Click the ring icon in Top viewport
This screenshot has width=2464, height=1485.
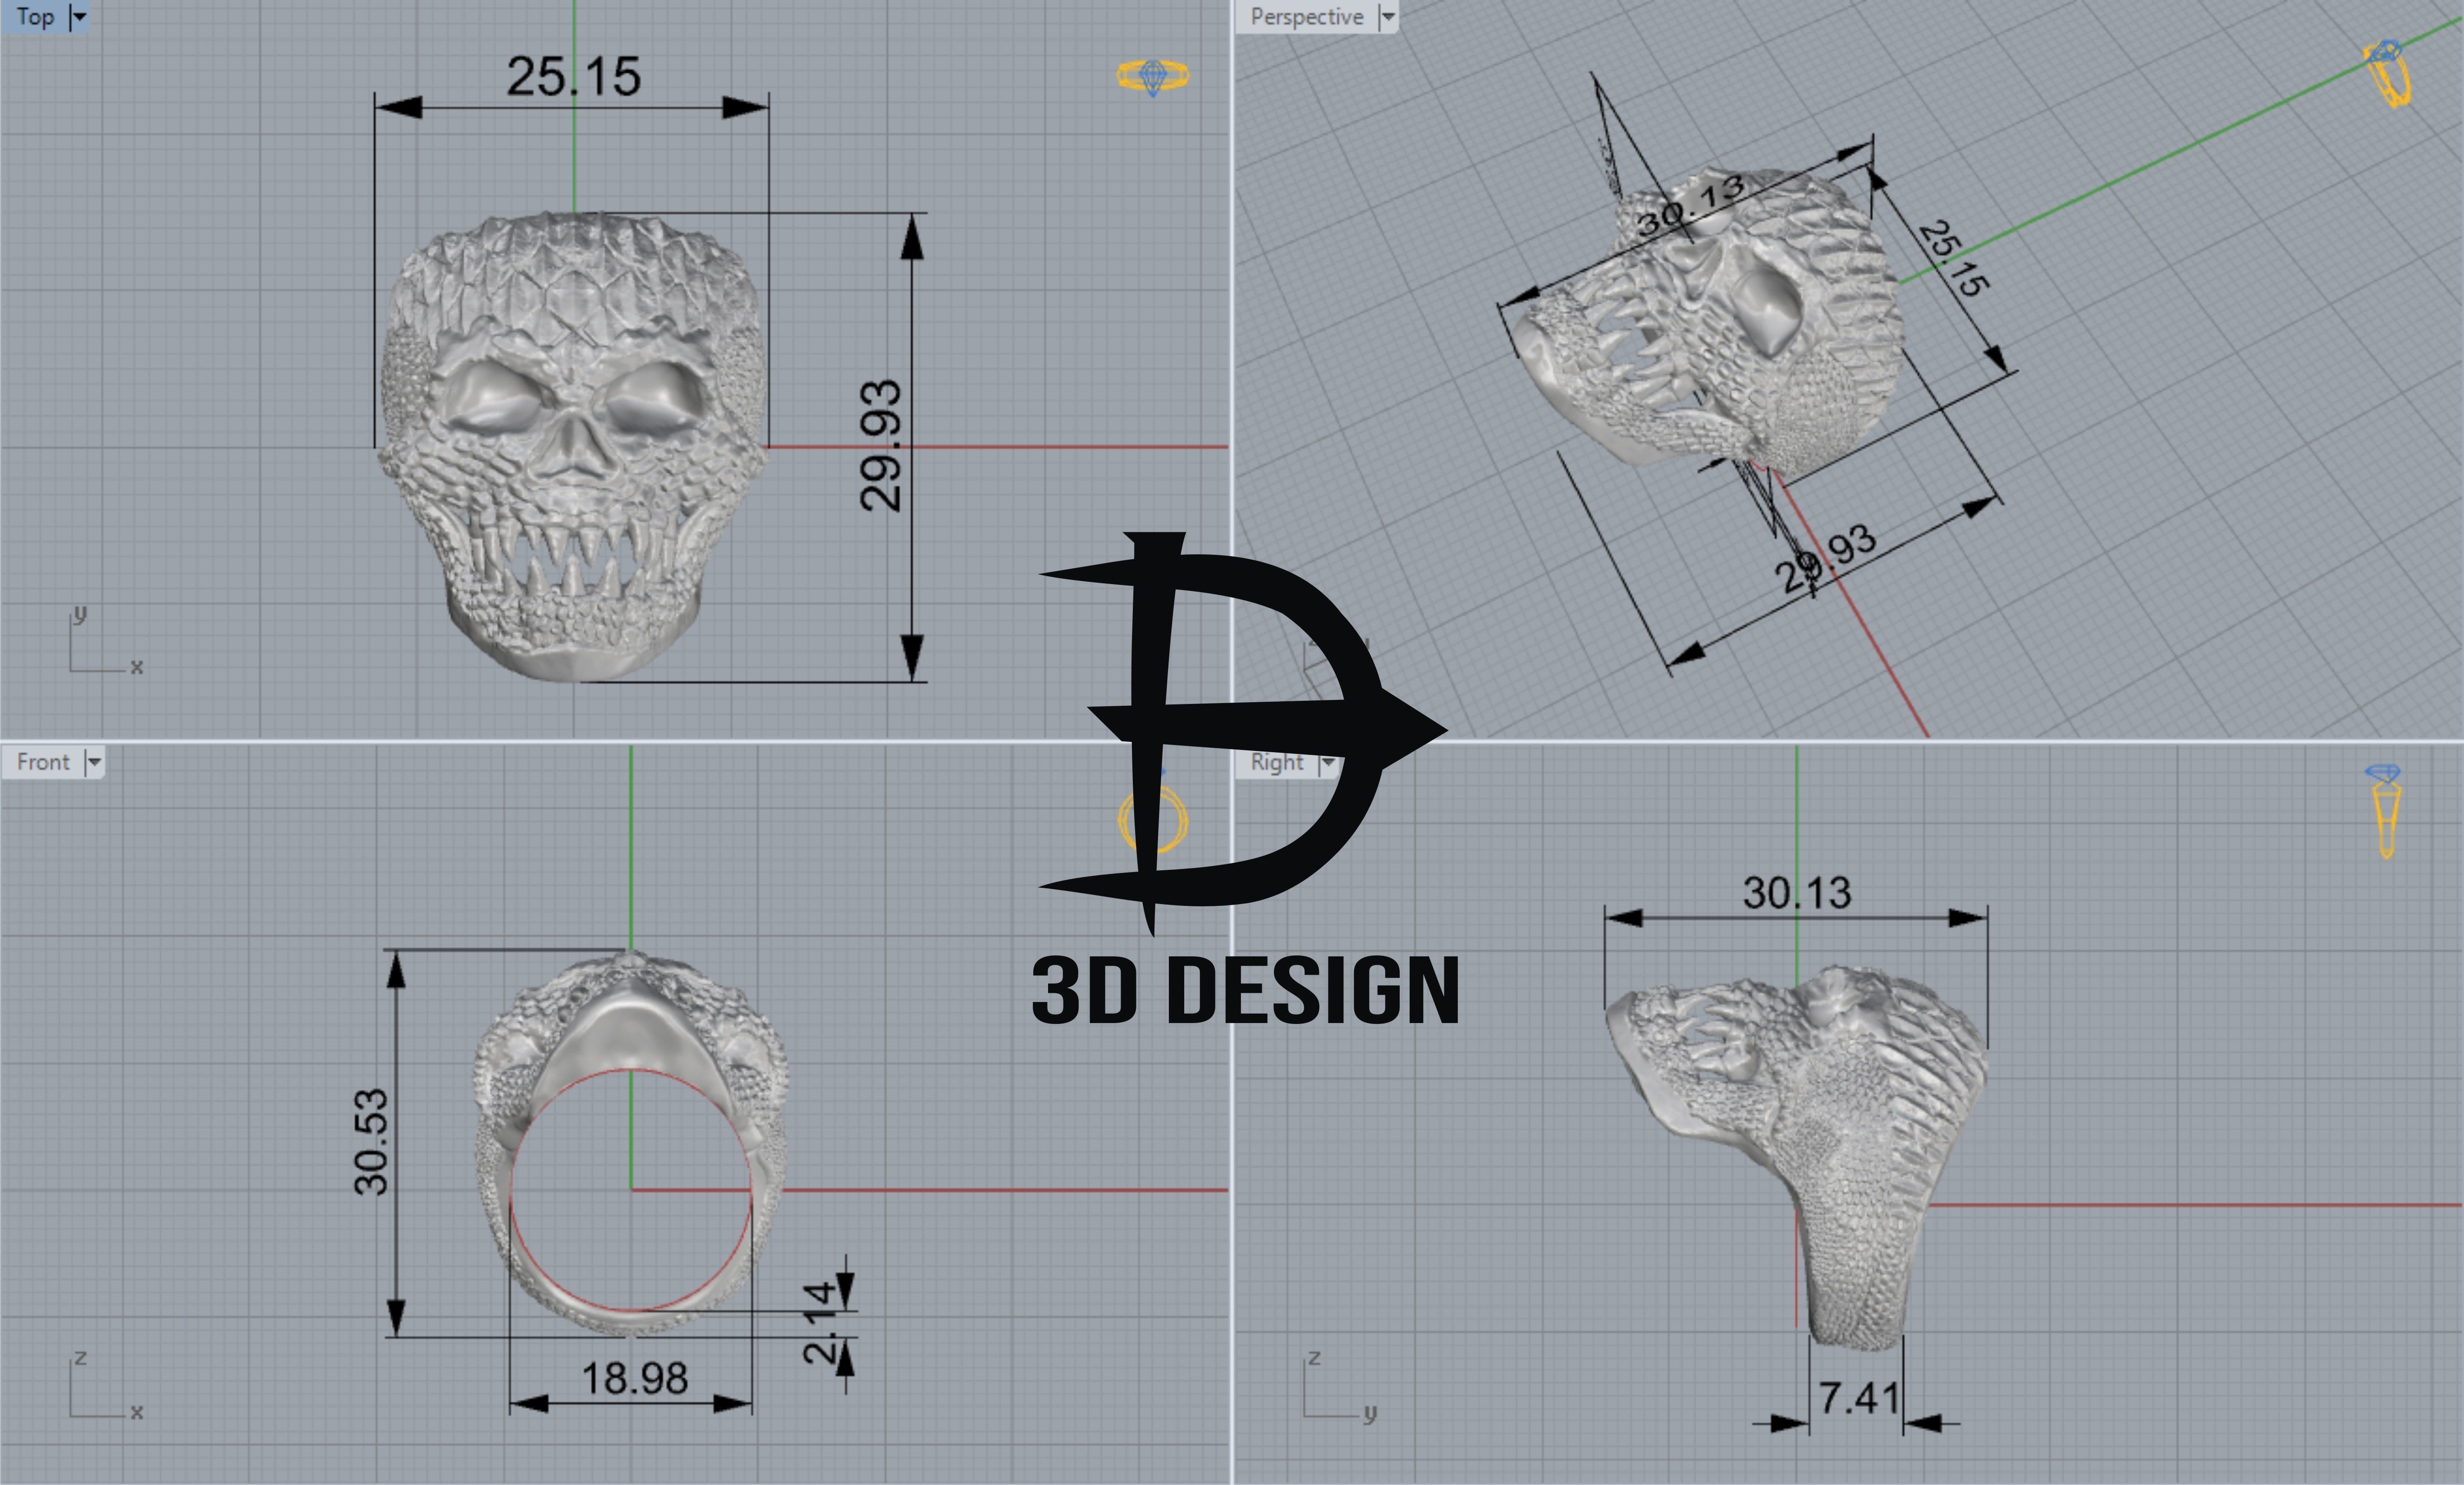(x=1153, y=76)
